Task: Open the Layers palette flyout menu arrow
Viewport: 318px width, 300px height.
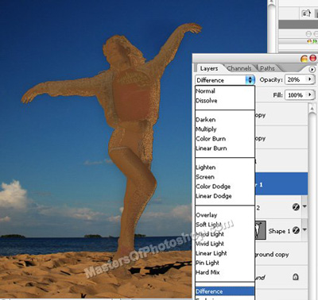Action: point(312,69)
